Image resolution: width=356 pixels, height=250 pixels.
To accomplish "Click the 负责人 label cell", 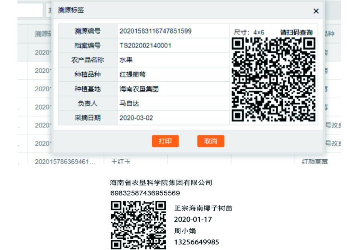I will pos(88,104).
